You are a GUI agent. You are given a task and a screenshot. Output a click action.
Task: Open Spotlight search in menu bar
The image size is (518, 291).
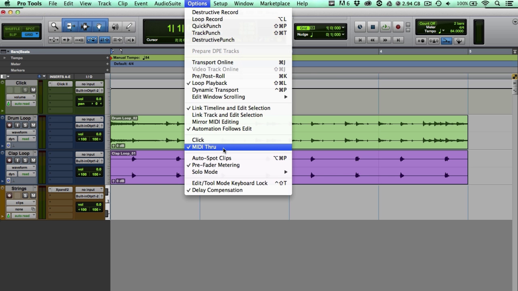point(498,4)
